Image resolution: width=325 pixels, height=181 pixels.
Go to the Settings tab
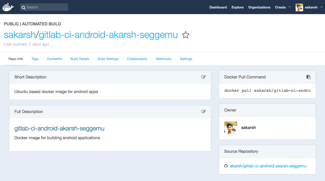[186, 59]
